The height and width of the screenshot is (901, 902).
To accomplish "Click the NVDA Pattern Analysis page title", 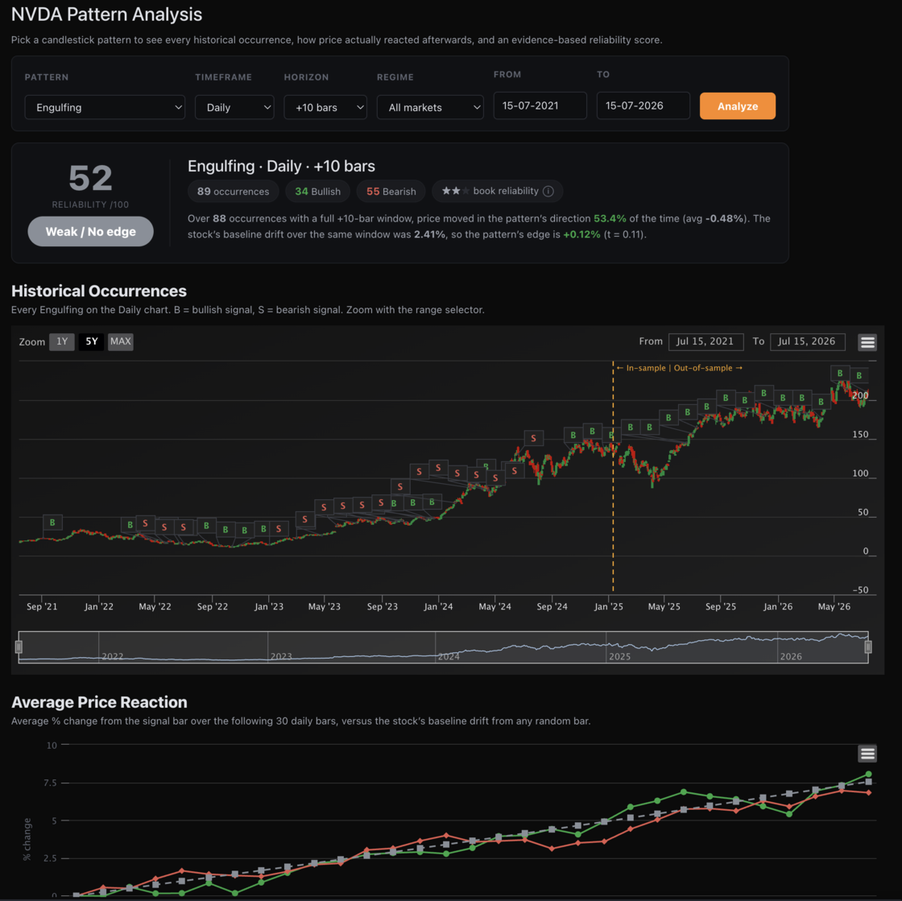I will click(107, 14).
